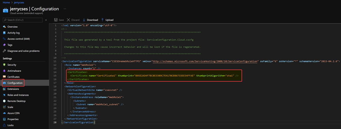Click the Remote Desktop icon
341x129 pixels.
(x=4, y=101)
